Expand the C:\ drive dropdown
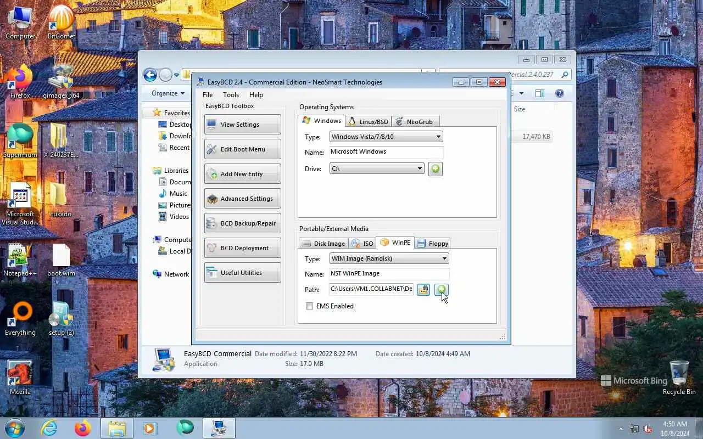The image size is (703, 439). 377,168
